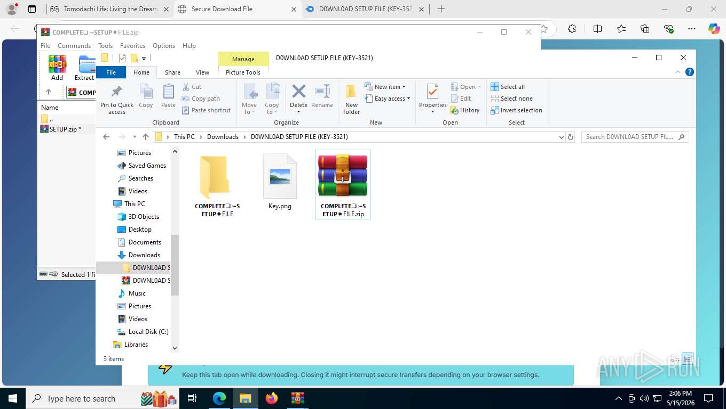Select This PC in navigation pane

click(129, 204)
